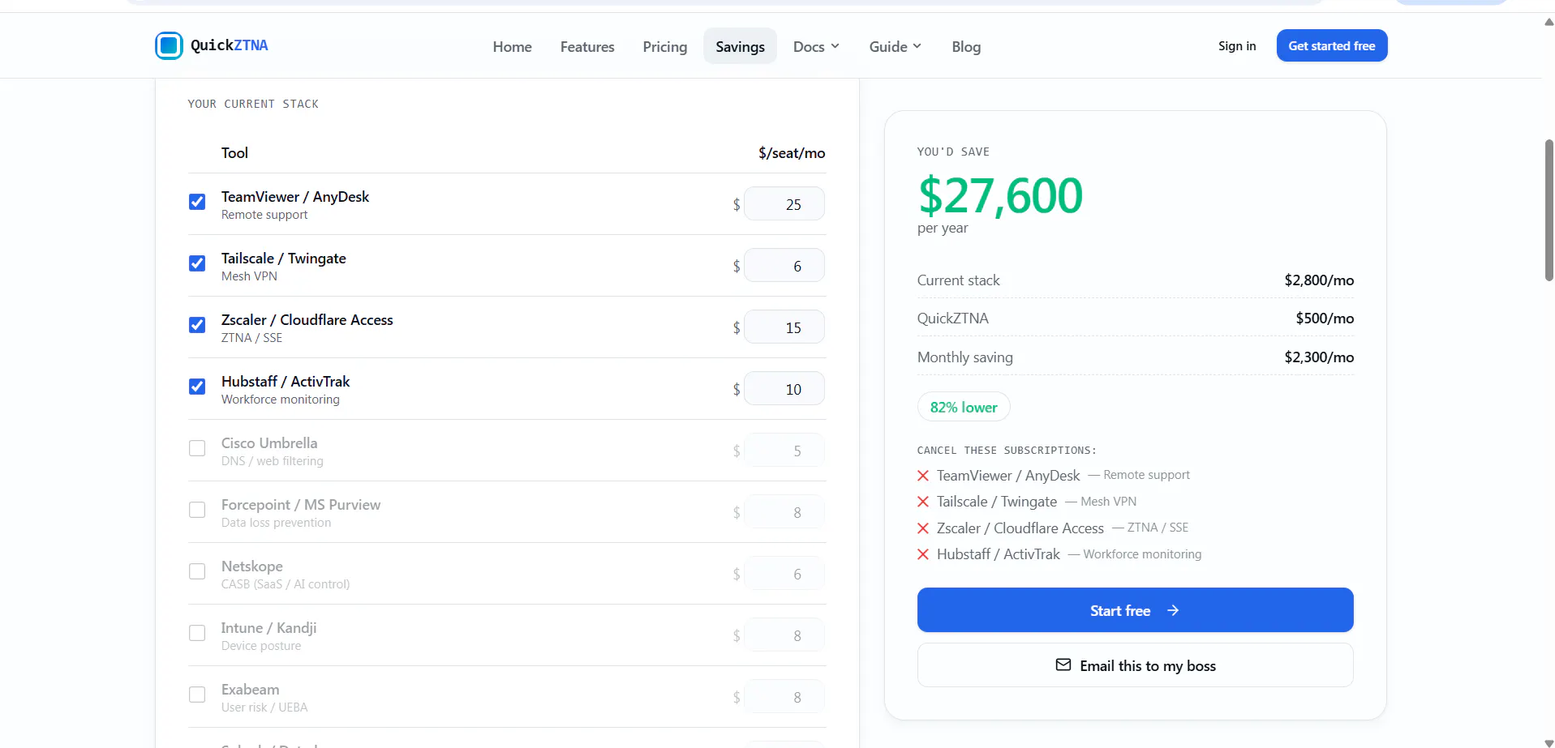1555x748 pixels.
Task: Uncheck the Hubstaff / ActivTrak checkbox
Action: pyautogui.click(x=197, y=387)
